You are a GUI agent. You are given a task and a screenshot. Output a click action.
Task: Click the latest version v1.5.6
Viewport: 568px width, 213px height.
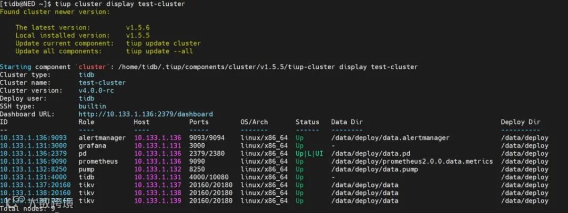[138, 27]
